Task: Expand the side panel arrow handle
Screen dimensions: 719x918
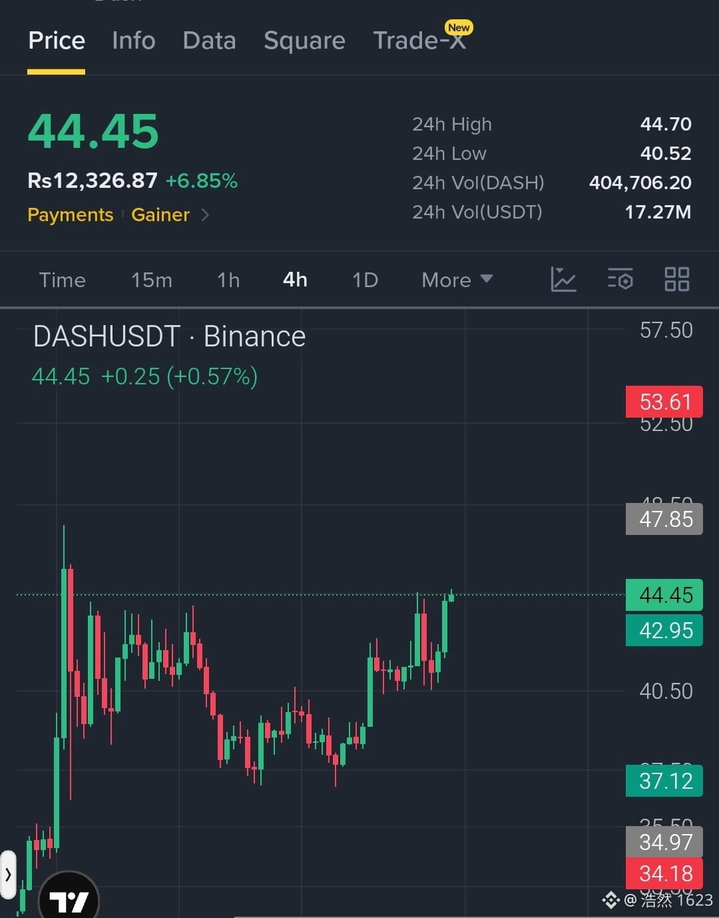Action: coord(8,874)
